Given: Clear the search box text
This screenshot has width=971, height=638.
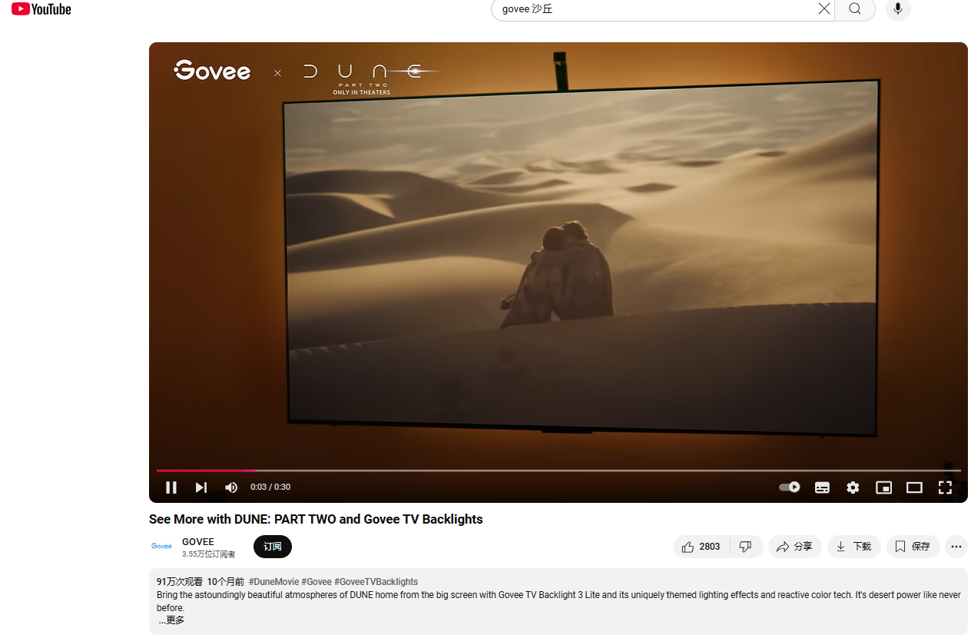Looking at the screenshot, I should 824,8.
